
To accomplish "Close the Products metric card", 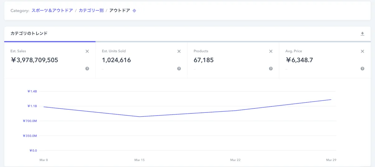I will [x=271, y=51].
